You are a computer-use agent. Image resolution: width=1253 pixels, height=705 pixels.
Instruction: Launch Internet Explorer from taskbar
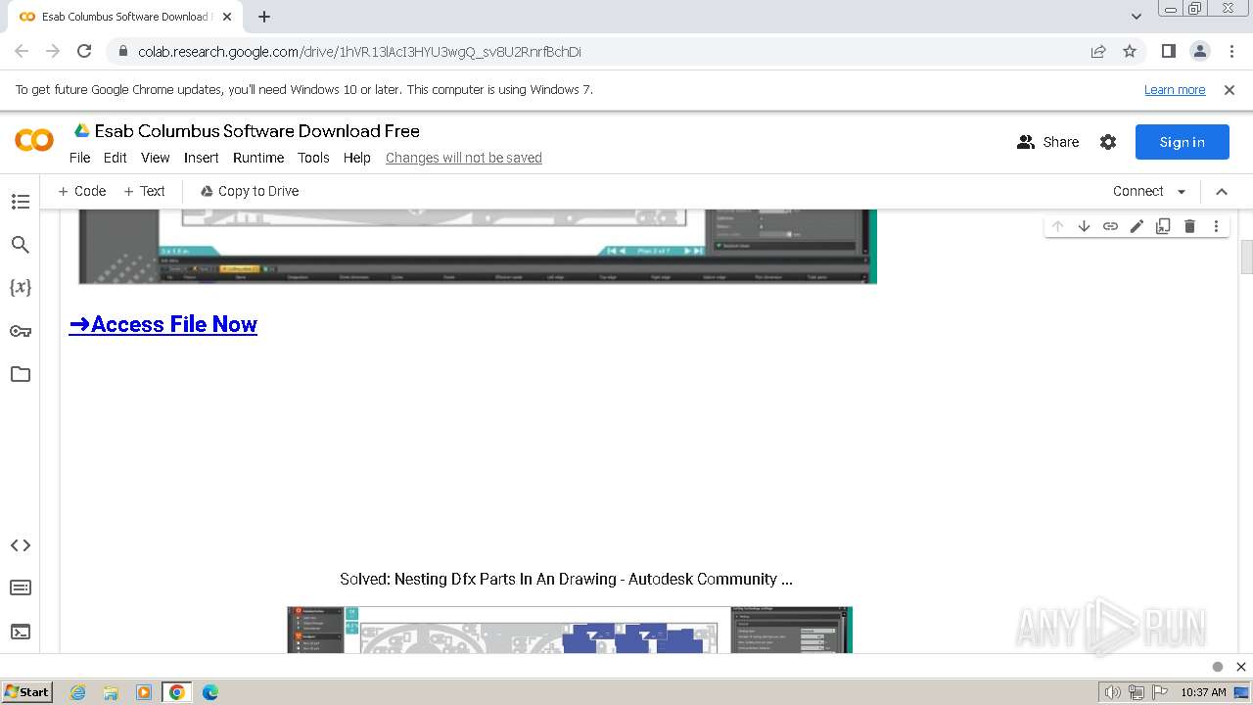(77, 692)
